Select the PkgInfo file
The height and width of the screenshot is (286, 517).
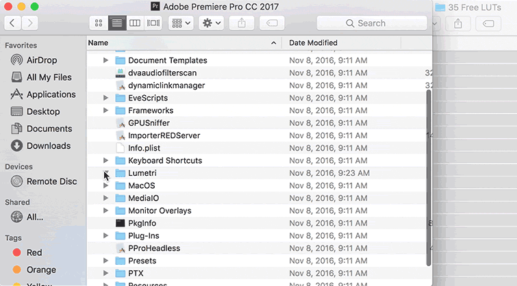[142, 223]
